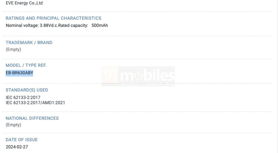
Task: Click the 500mAh rated capacity value
Action: tap(100, 25)
